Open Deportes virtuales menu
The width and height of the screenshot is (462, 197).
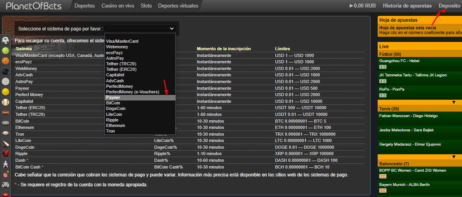pyautogui.click(x=178, y=6)
